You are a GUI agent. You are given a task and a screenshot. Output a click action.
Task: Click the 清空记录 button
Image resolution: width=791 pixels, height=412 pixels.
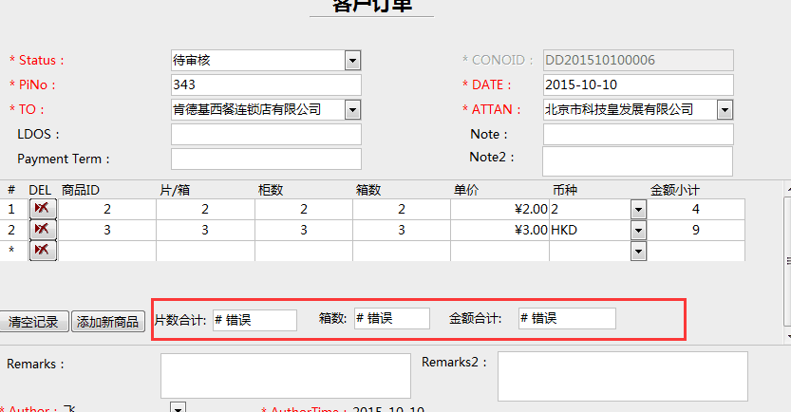(x=34, y=322)
